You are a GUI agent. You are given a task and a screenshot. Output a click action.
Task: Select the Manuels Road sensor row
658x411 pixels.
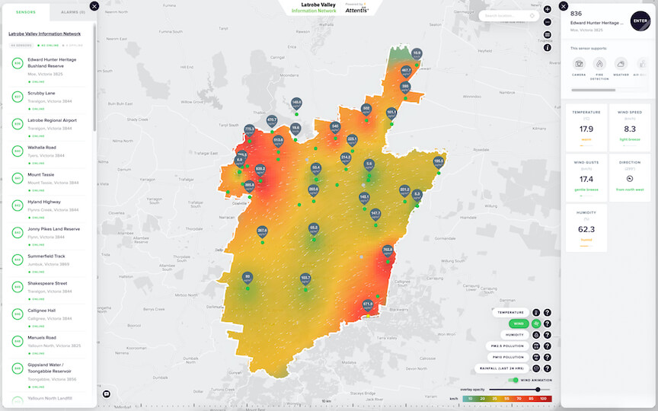click(x=47, y=345)
